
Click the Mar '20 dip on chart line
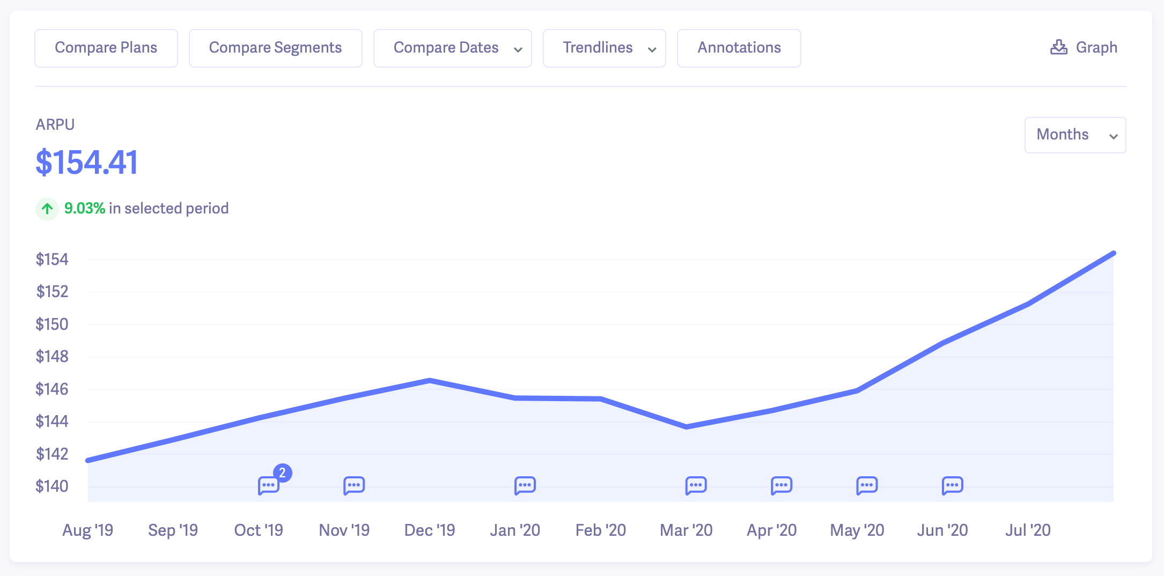(687, 426)
